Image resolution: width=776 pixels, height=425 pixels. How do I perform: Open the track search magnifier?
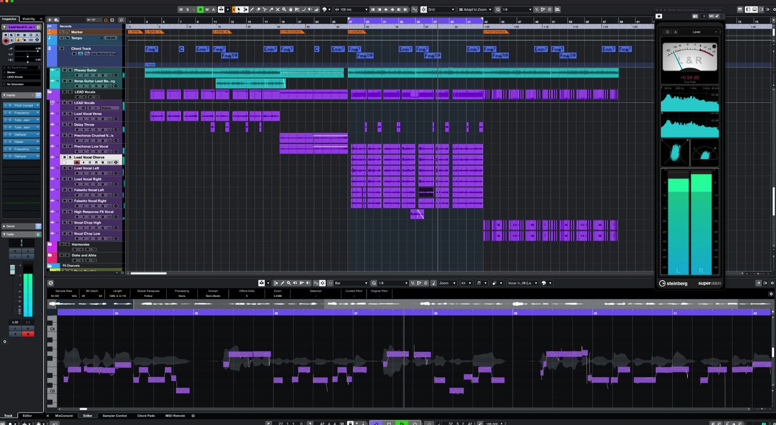(121, 20)
